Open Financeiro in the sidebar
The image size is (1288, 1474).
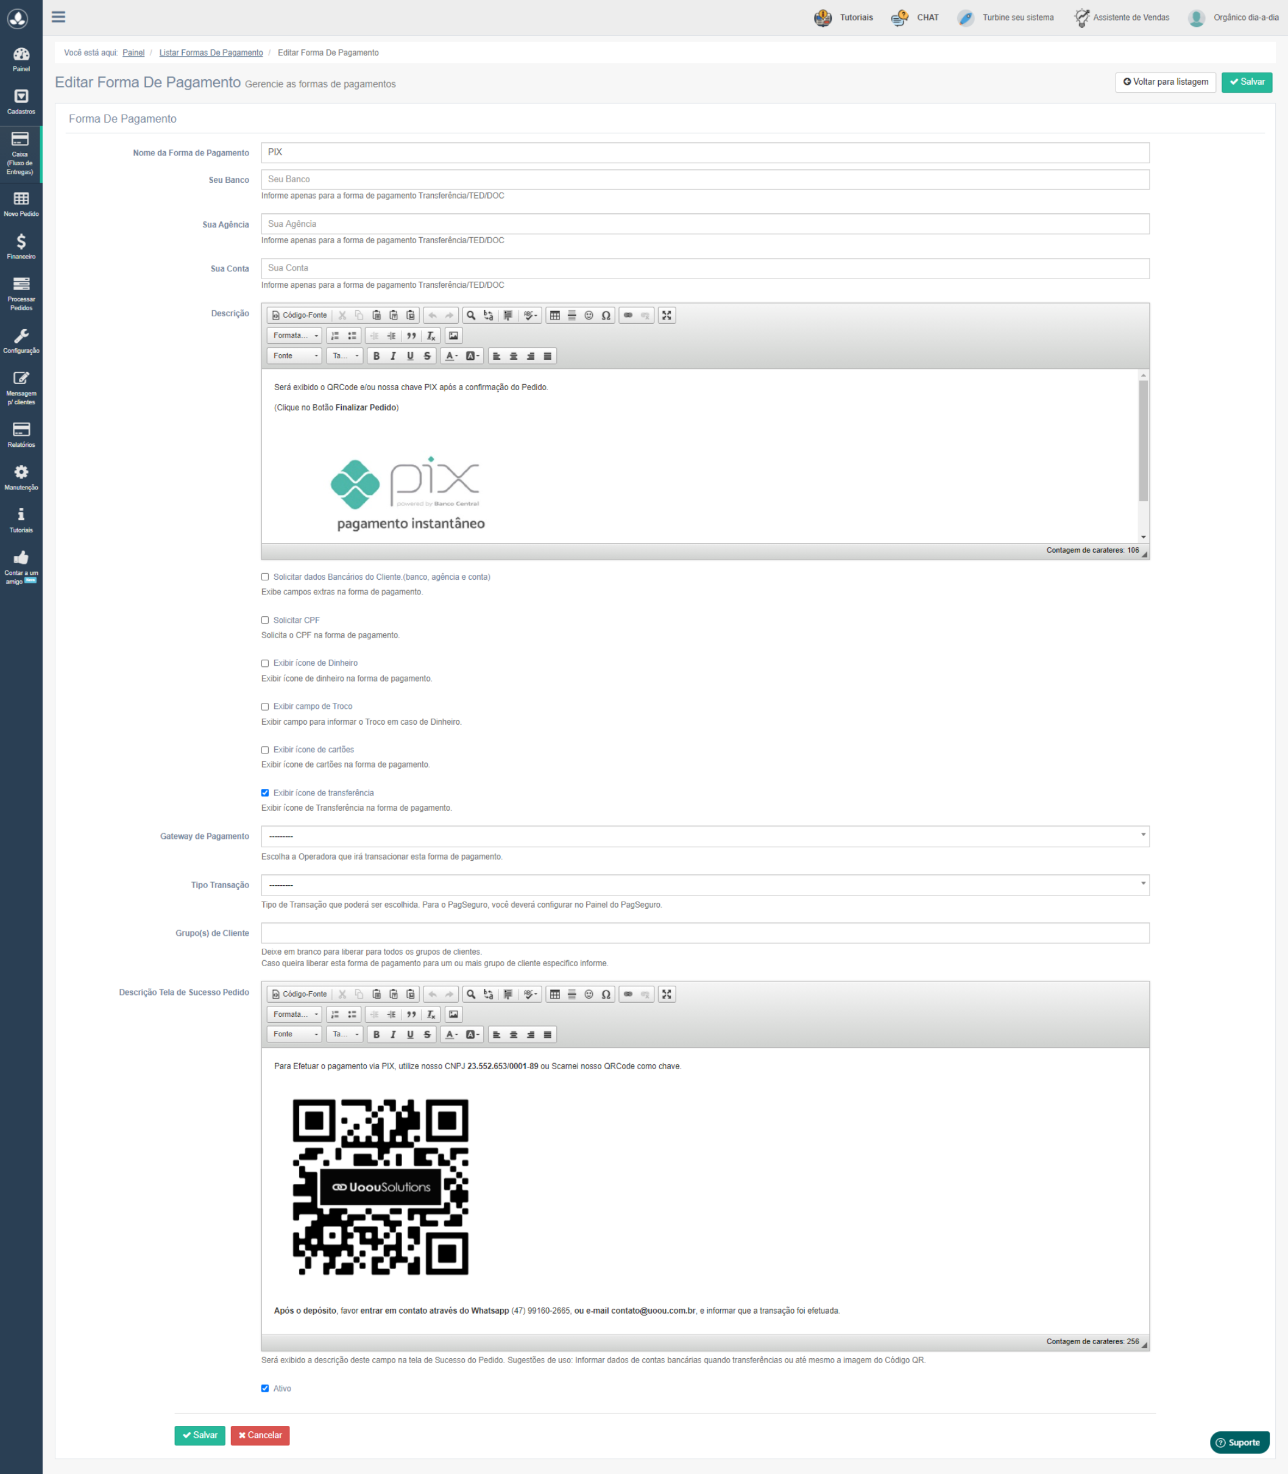click(x=21, y=246)
